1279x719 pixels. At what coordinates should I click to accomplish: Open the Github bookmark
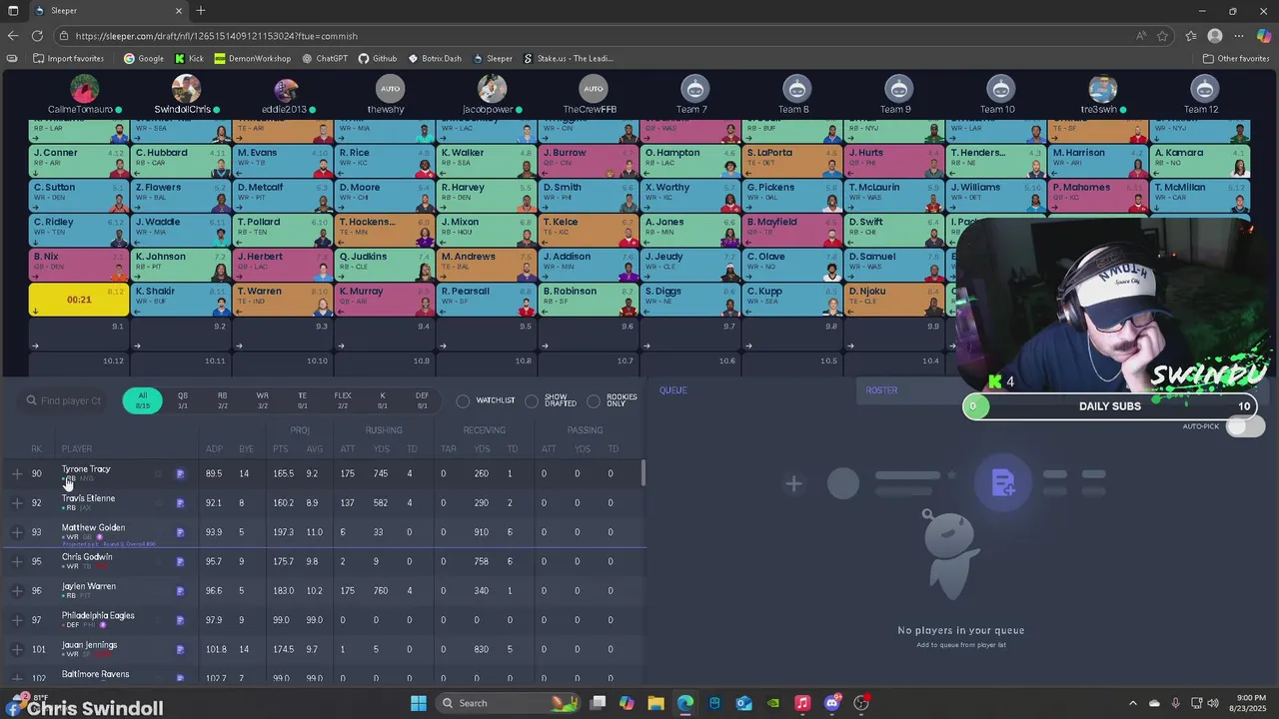tap(378, 58)
